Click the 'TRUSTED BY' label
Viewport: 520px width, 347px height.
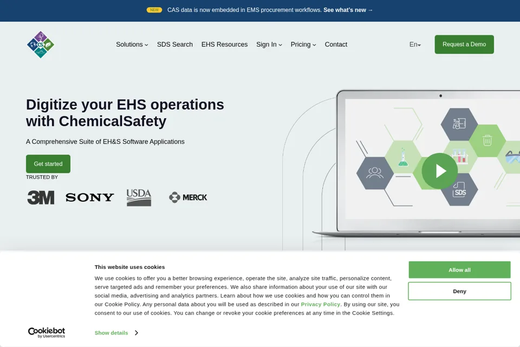pyautogui.click(x=42, y=177)
